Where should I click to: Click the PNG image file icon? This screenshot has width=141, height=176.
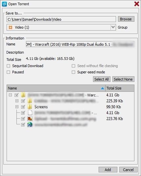(x=30, y=119)
